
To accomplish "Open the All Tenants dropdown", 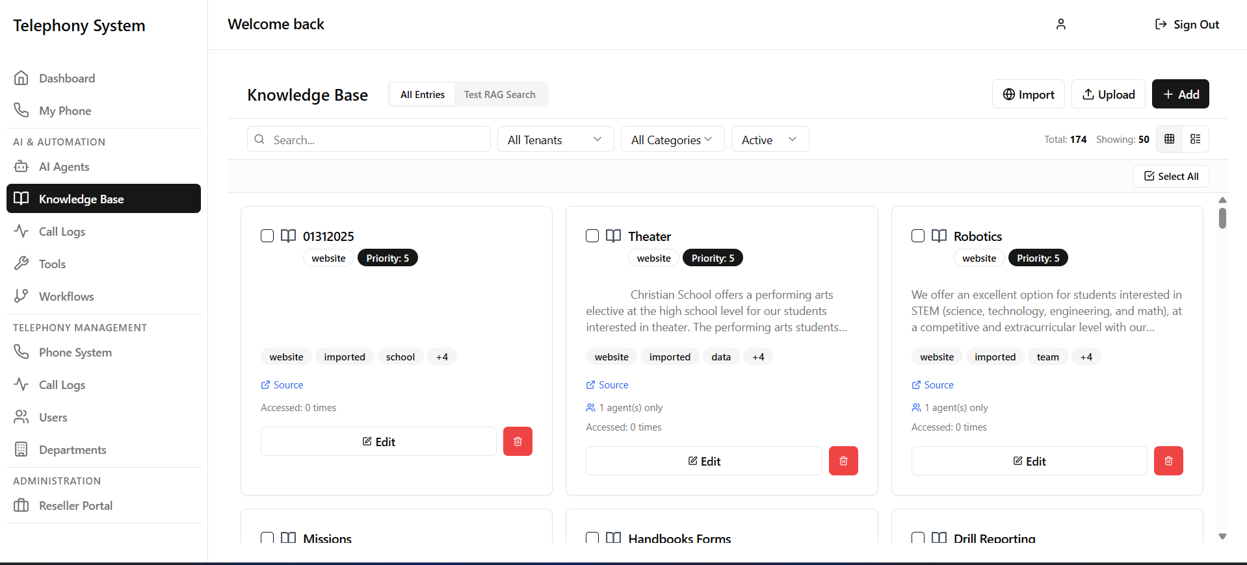I will coord(556,139).
